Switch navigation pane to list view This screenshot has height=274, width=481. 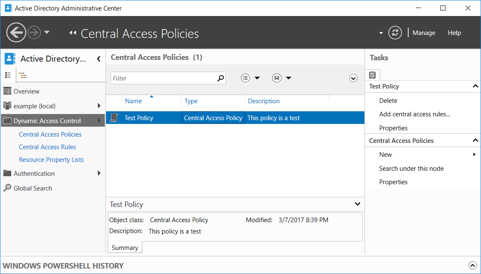[x=8, y=75]
